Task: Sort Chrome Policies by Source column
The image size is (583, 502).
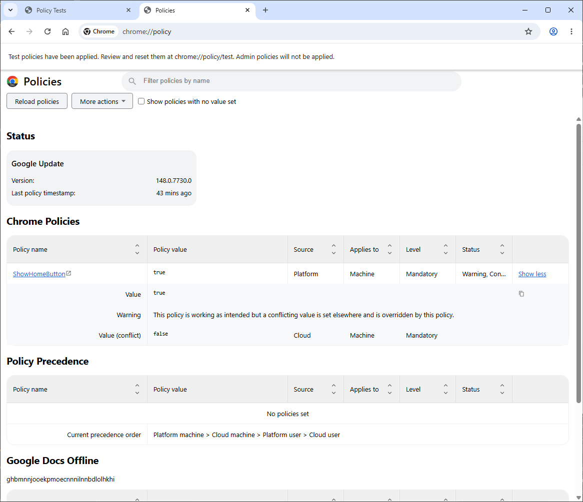Action: (x=333, y=249)
